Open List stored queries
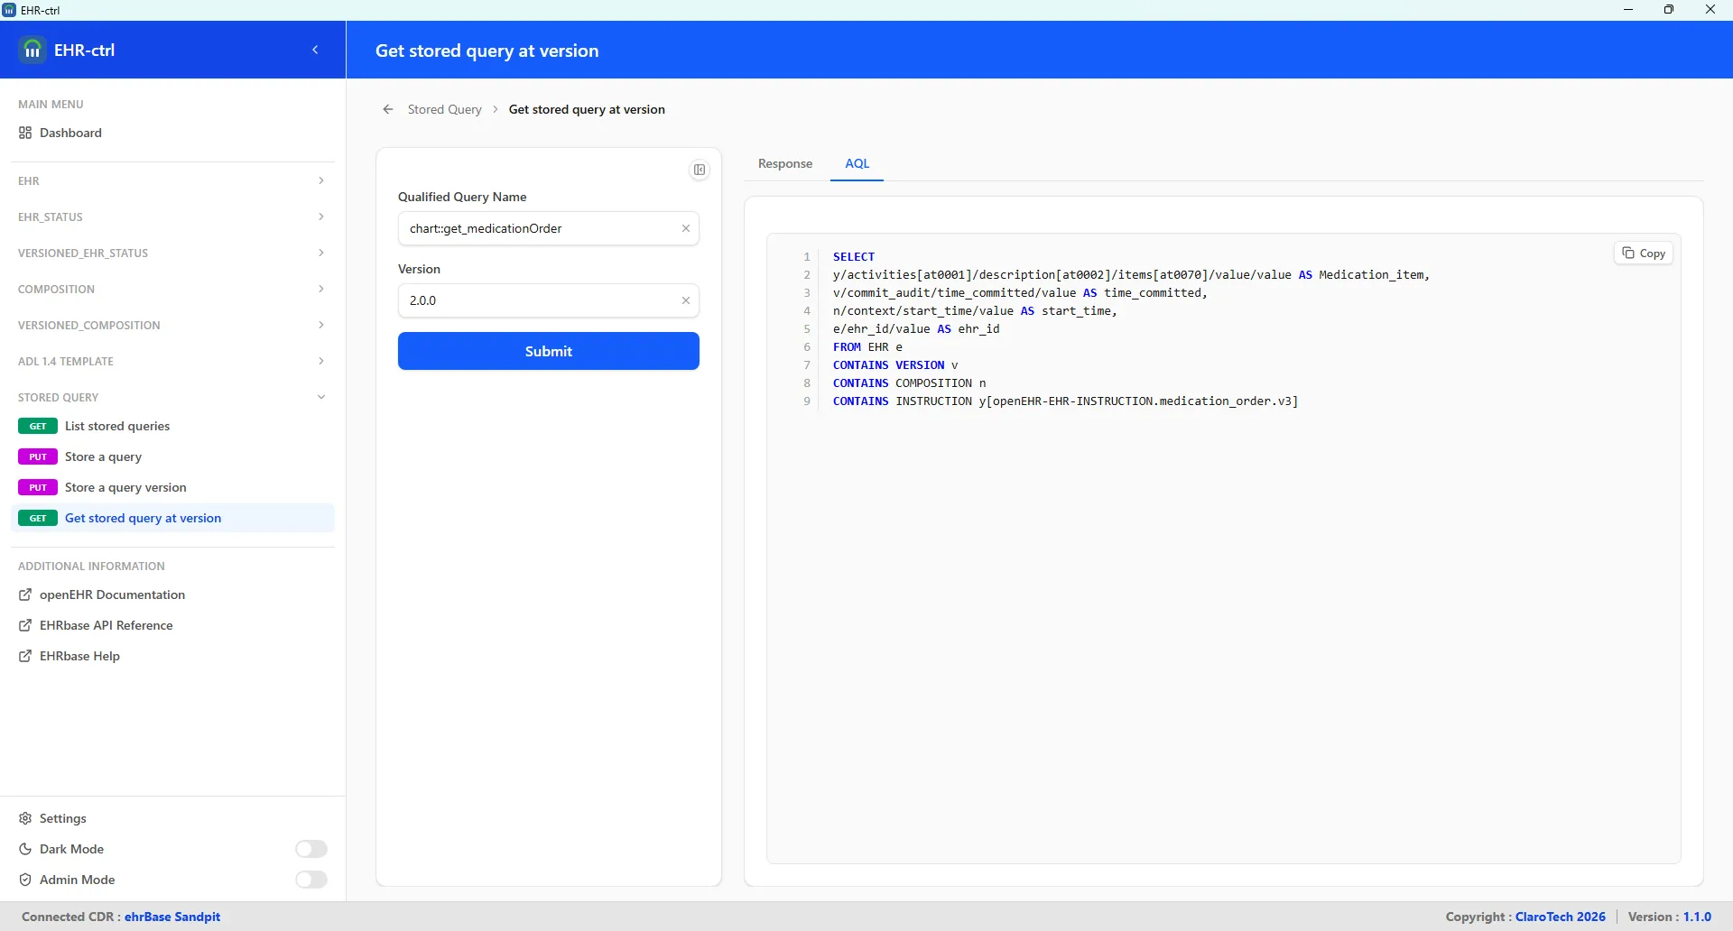1733x931 pixels. [172, 426]
